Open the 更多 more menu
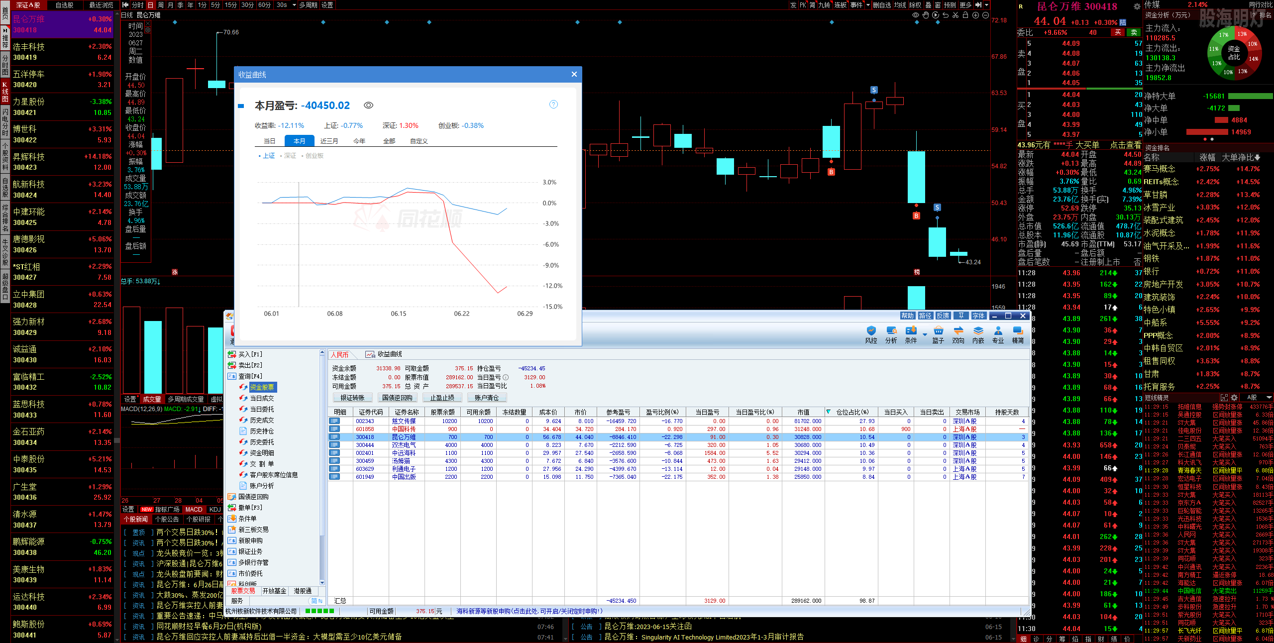 click(965, 5)
